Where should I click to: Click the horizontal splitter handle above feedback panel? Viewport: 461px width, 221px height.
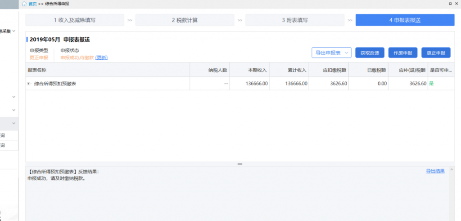(240, 164)
